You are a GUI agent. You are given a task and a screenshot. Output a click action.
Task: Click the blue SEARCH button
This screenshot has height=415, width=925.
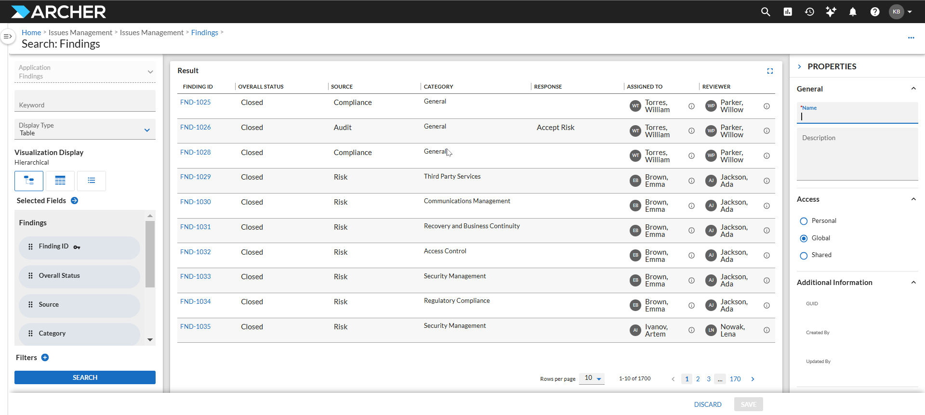click(x=85, y=377)
